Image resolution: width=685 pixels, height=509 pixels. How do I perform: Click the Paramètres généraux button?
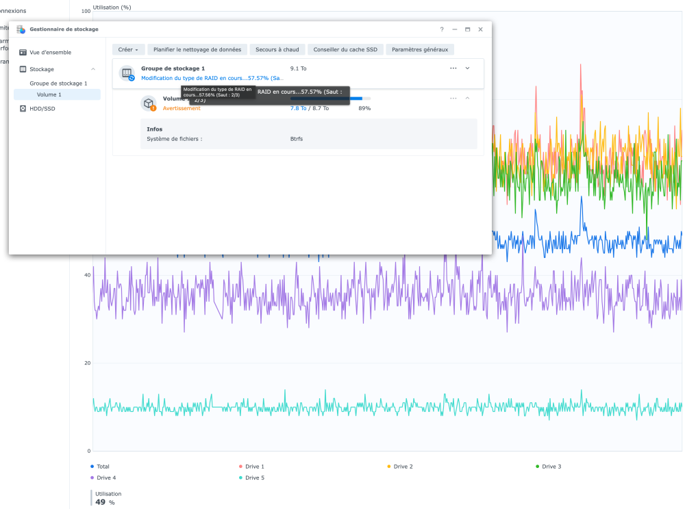pos(419,50)
